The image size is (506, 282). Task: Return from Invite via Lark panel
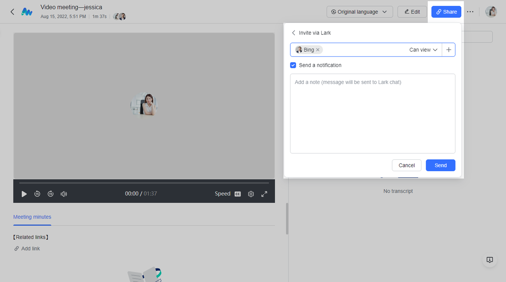pyautogui.click(x=293, y=33)
